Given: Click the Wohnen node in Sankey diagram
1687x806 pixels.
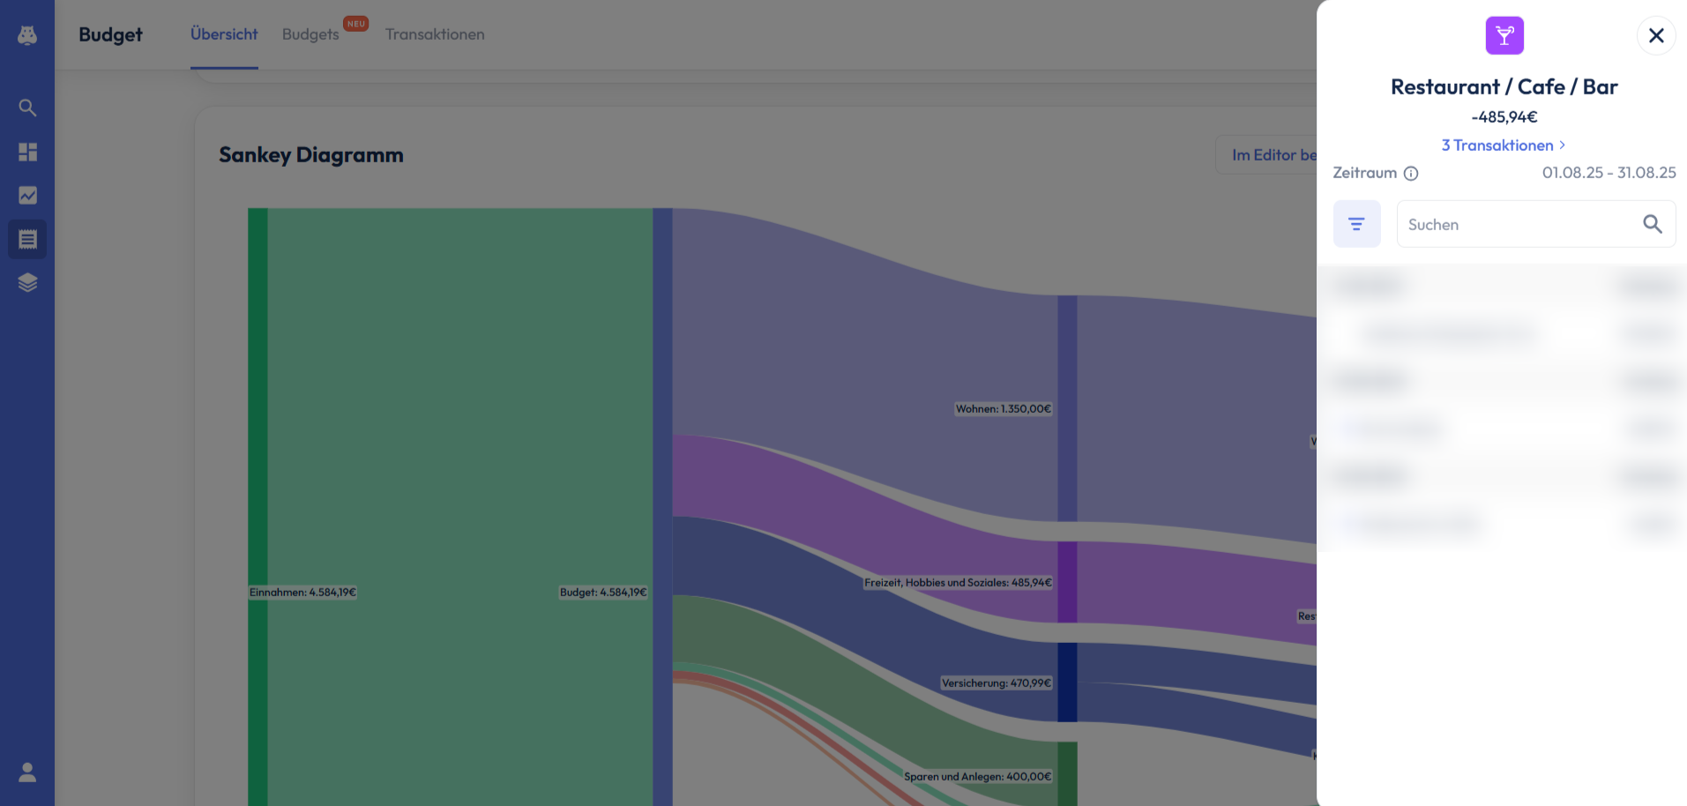Looking at the screenshot, I should (x=1067, y=408).
